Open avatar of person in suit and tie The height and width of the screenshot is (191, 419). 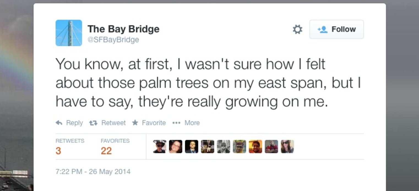coord(192,147)
